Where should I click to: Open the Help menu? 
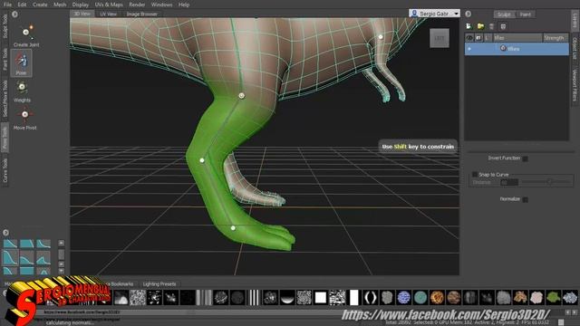click(184, 5)
